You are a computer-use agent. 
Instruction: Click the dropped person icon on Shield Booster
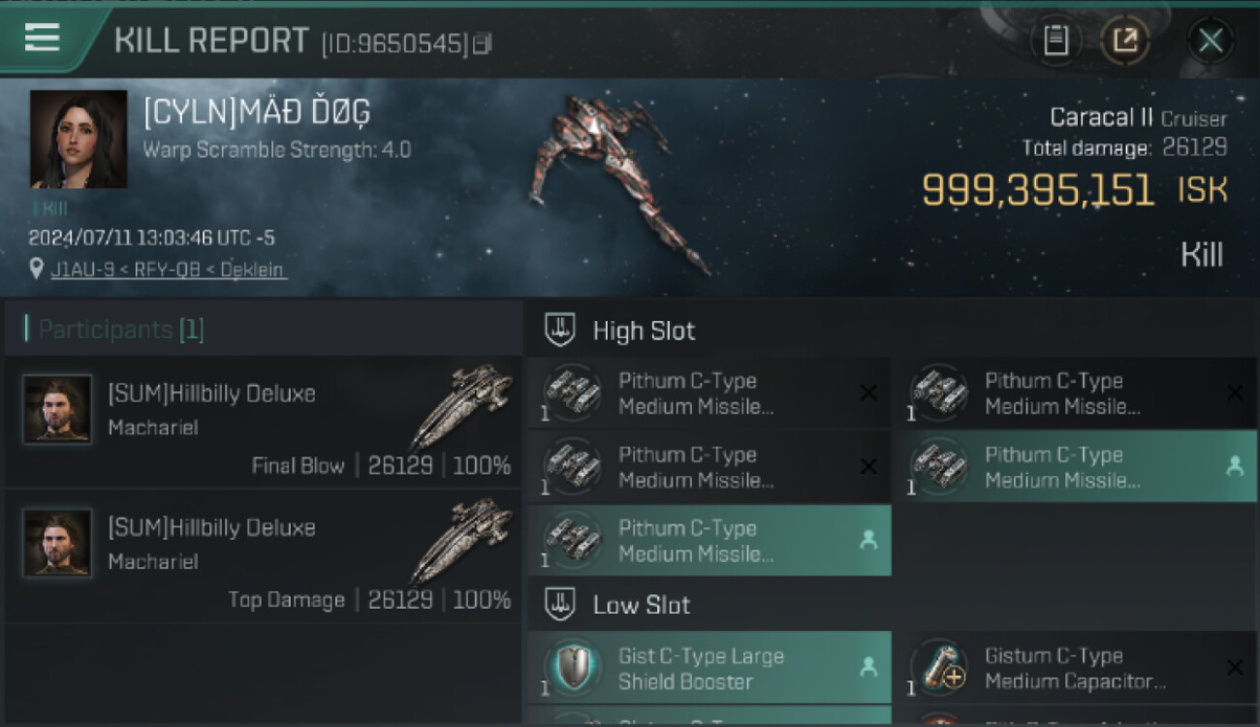[x=868, y=668]
